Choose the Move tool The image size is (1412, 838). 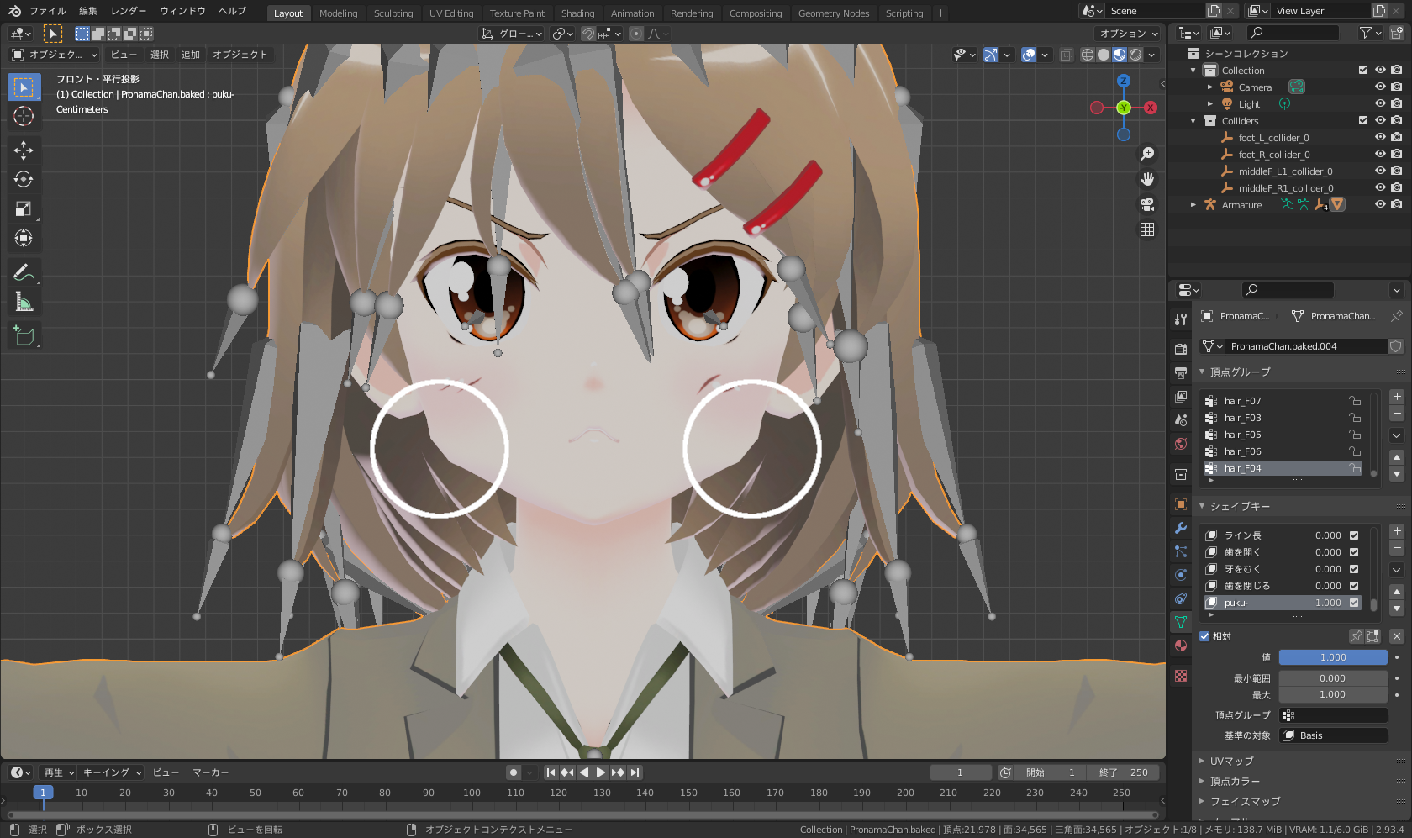point(24,150)
